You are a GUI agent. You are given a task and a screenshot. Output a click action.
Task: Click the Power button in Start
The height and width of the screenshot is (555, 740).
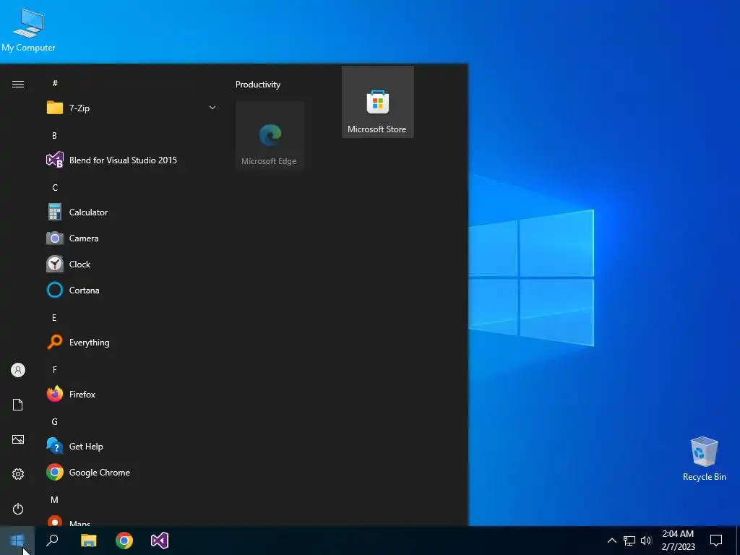click(x=18, y=509)
